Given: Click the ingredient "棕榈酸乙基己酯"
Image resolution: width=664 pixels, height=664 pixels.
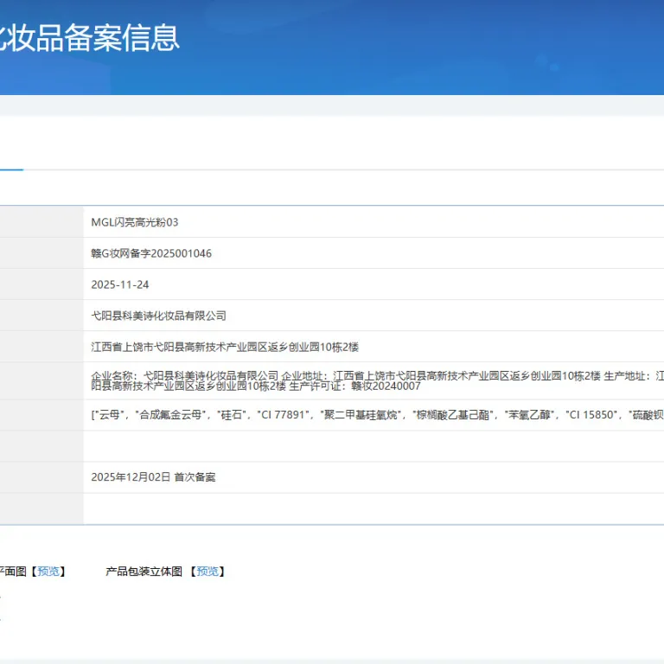Looking at the screenshot, I should pyautogui.click(x=453, y=415).
